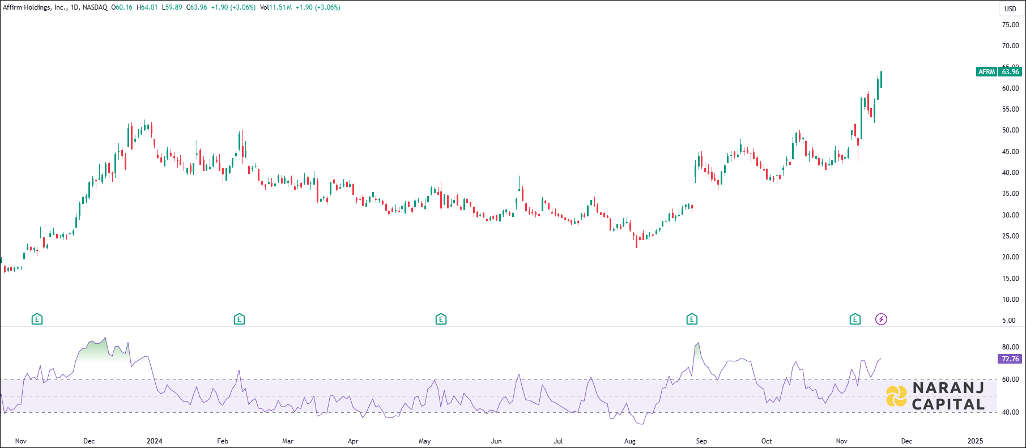Click the Naranj Capital logo icon
Viewport: 1026px width, 448px height.
[896, 396]
